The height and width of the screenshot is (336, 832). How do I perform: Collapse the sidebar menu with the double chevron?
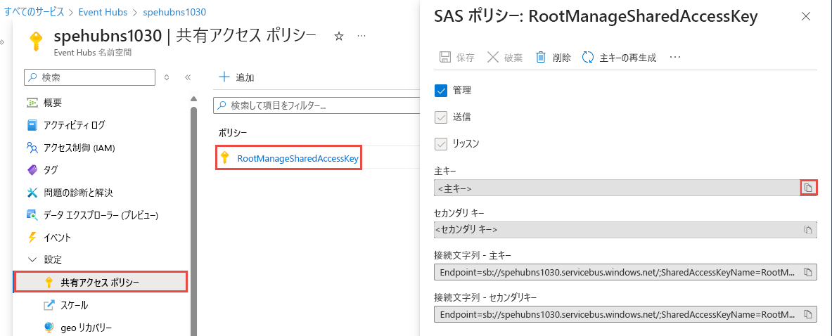(187, 77)
